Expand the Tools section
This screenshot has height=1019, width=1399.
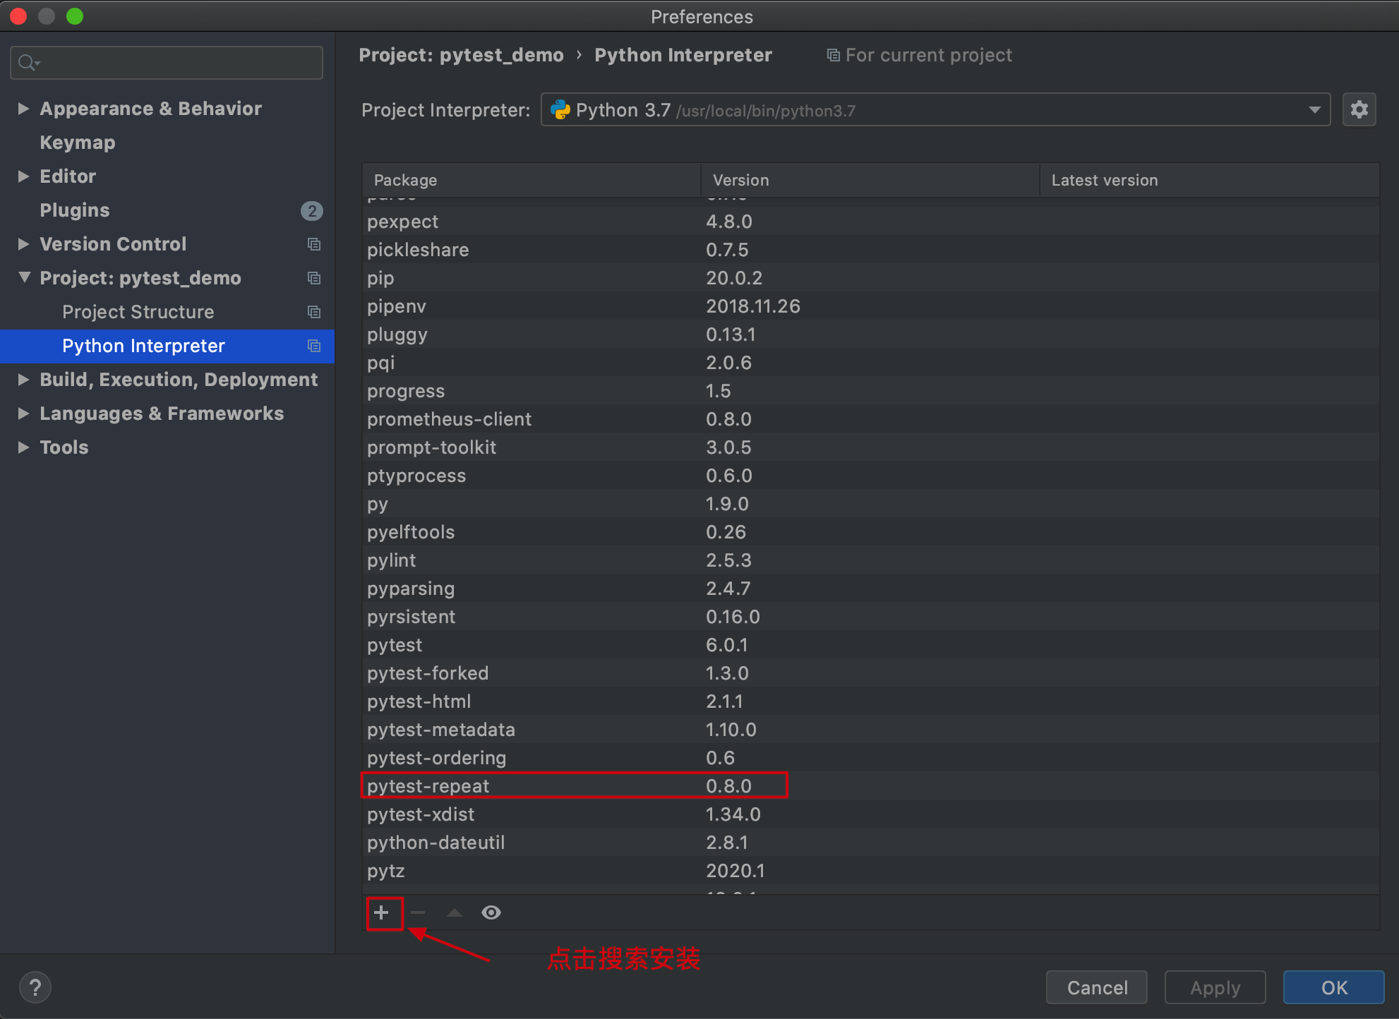pos(23,447)
